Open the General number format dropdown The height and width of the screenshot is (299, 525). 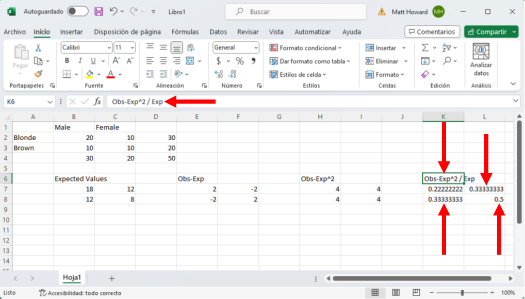tap(256, 47)
